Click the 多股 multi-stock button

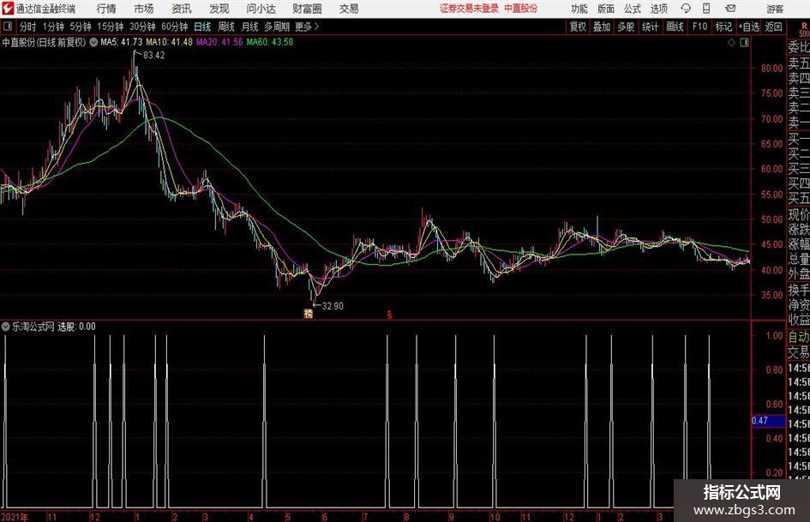point(626,27)
